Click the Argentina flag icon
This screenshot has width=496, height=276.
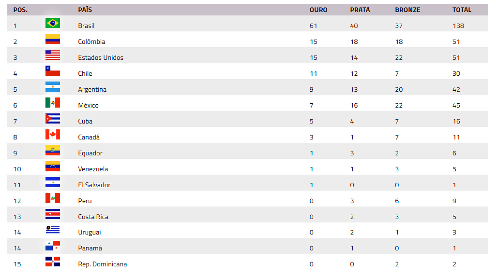click(53, 87)
